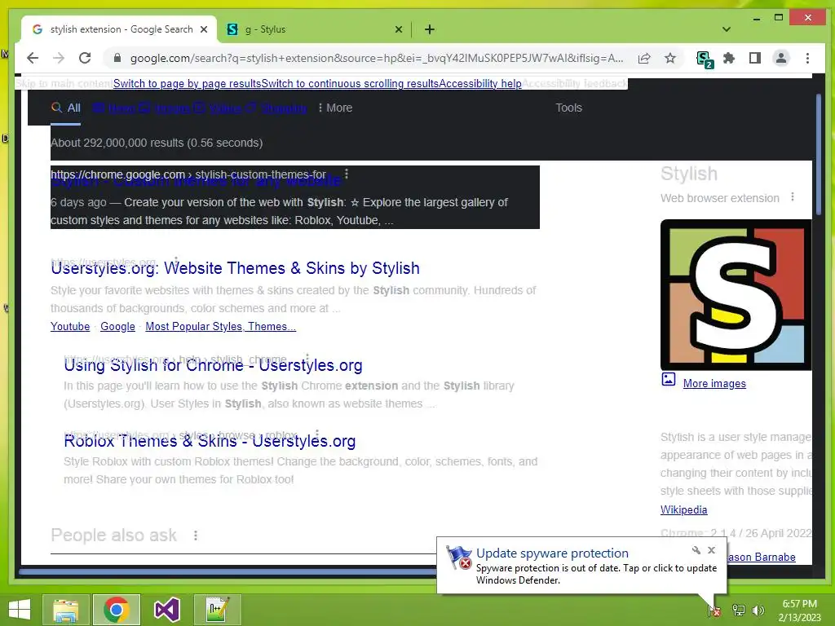835x626 pixels.
Task: Click the image icon beside More images
Action: [669, 379]
